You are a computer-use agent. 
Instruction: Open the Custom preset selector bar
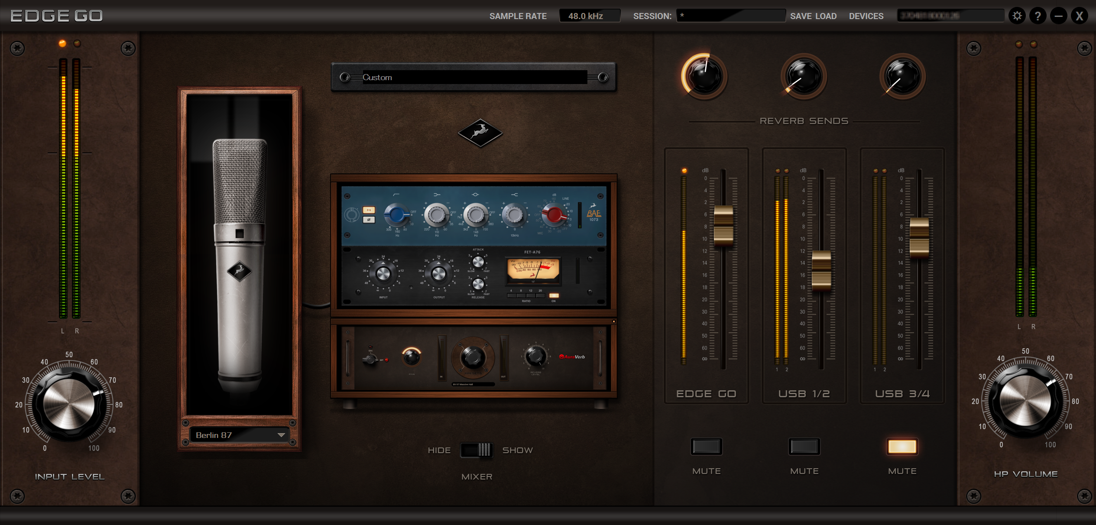pos(474,77)
